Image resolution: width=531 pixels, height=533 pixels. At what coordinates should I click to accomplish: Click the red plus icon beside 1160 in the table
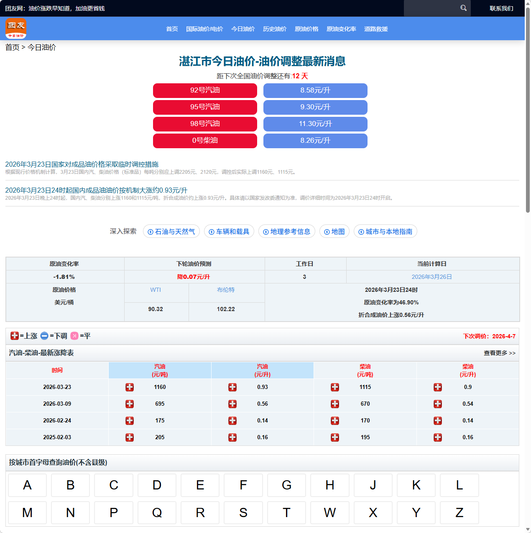[130, 387]
